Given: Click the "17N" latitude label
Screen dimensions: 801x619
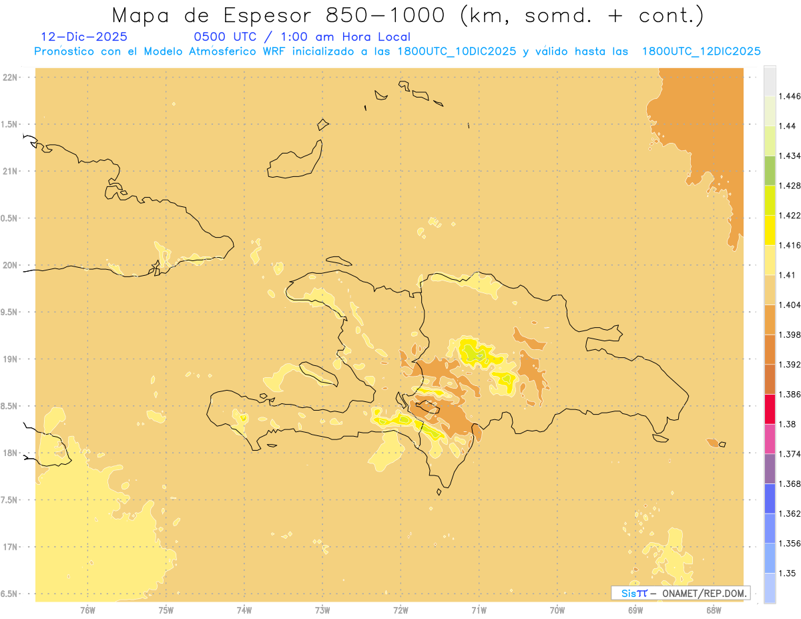Looking at the screenshot, I should coord(9,547).
